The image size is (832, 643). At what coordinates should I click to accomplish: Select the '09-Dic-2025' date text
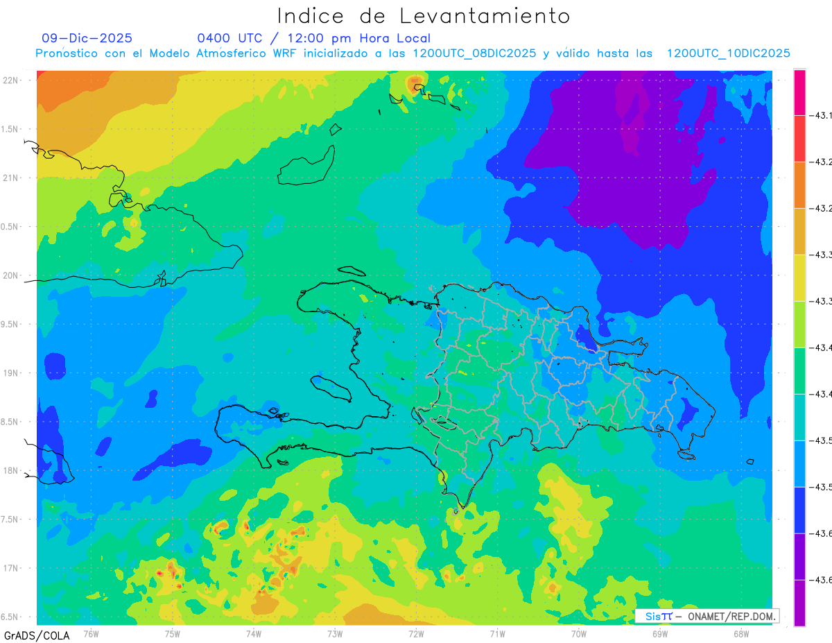(87, 38)
